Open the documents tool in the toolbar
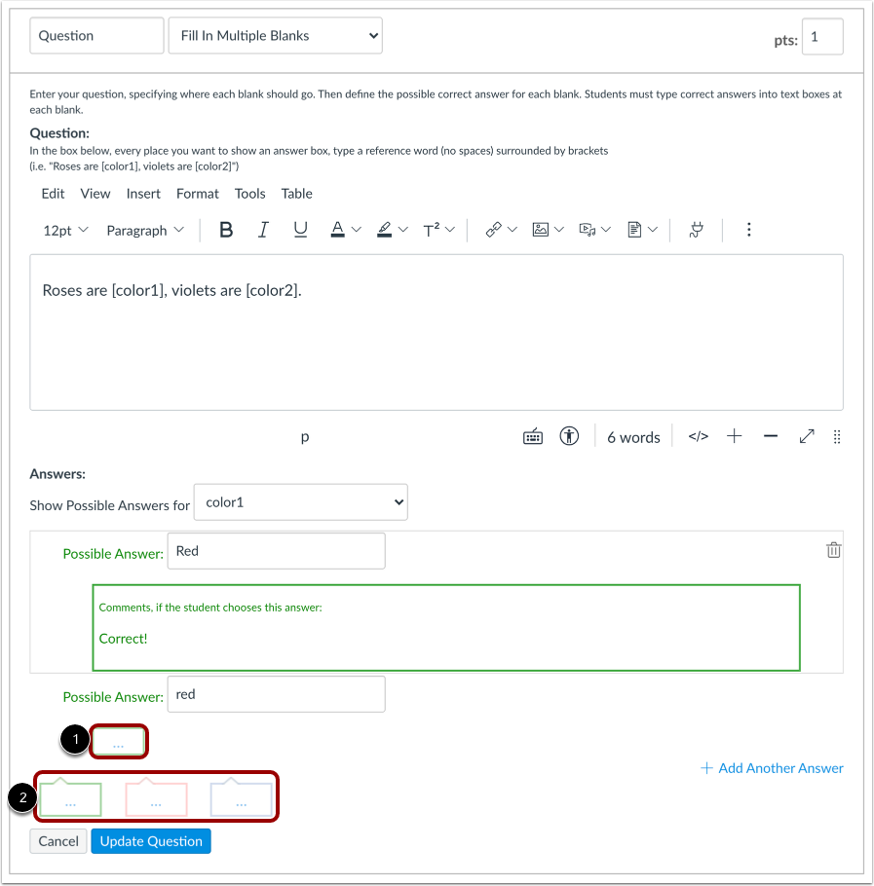The height and width of the screenshot is (886, 874). click(635, 230)
